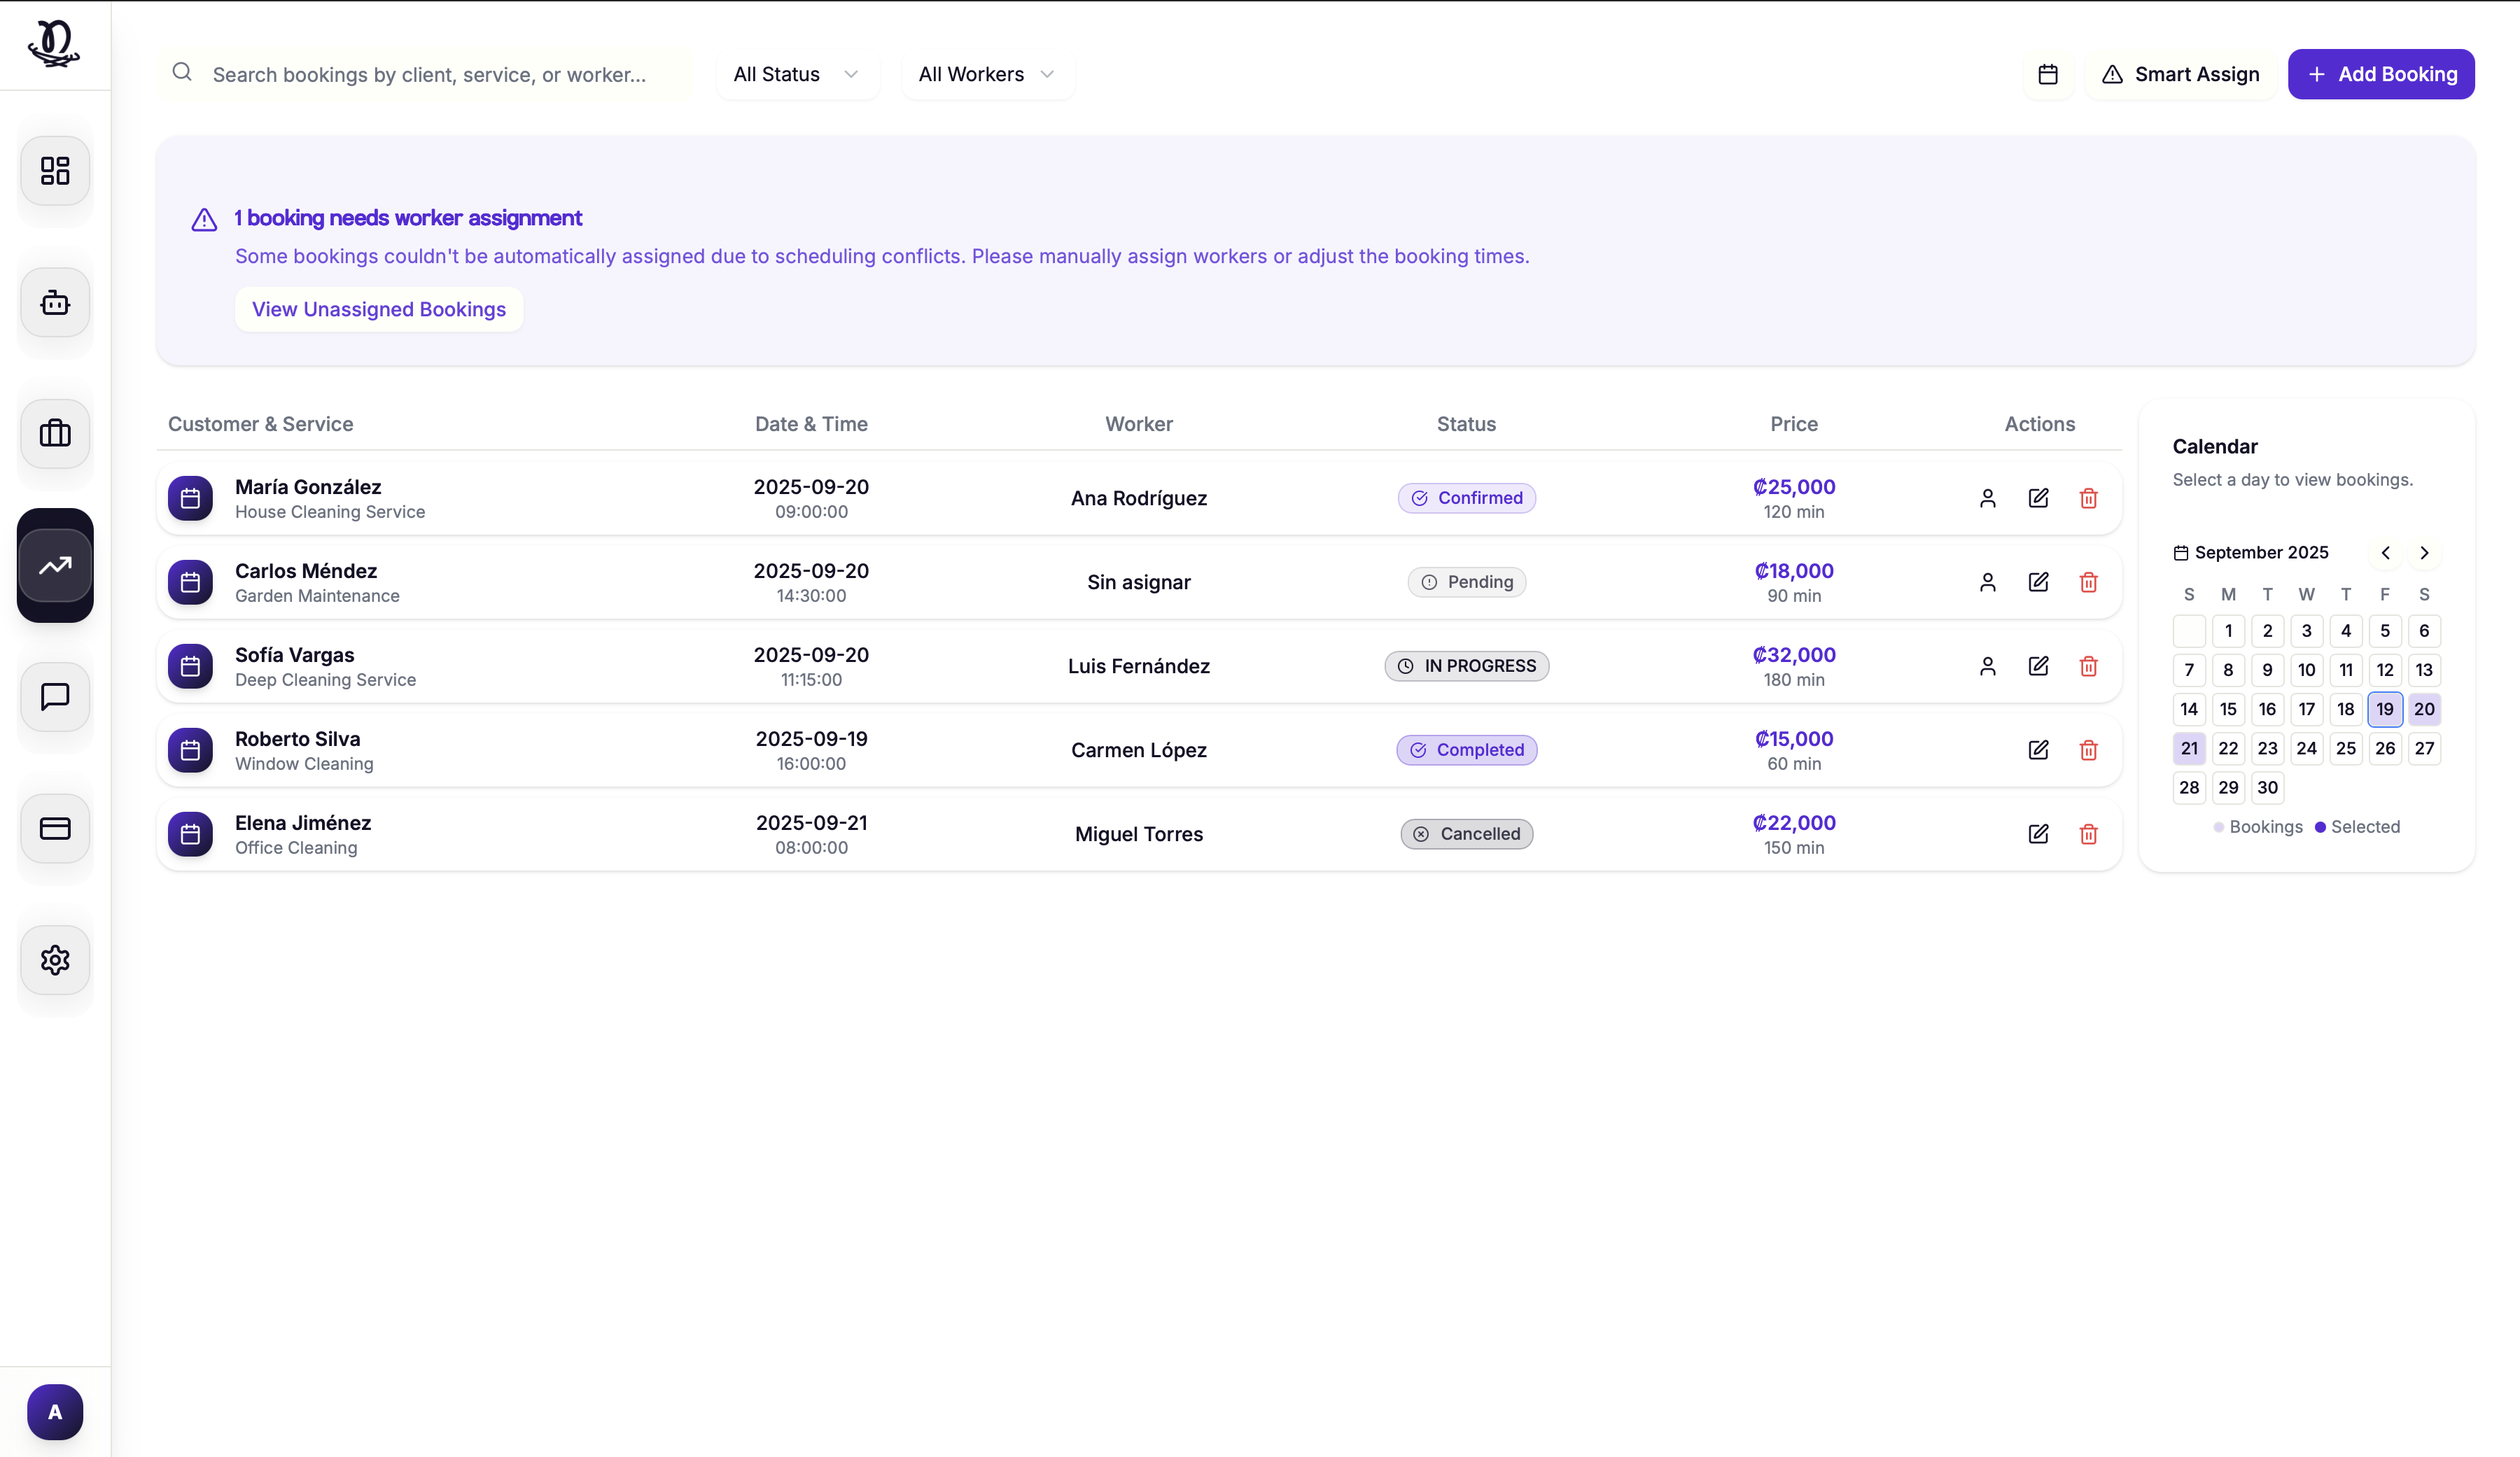Assign a worker to Carlos Méndez's booking

point(1988,581)
